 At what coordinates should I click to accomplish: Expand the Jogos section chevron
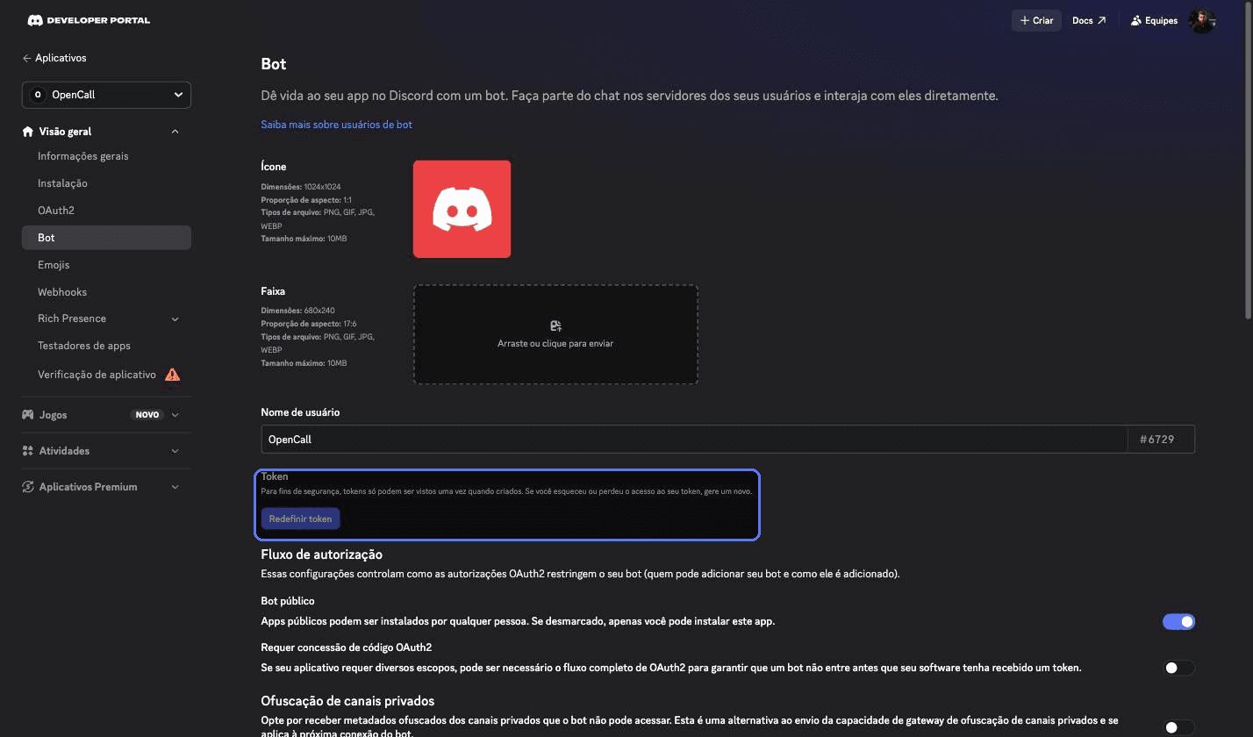pyautogui.click(x=175, y=415)
